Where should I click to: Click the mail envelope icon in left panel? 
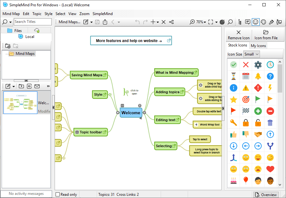pos(37,86)
